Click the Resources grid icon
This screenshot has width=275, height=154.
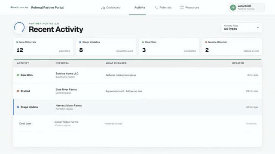point(182,8)
